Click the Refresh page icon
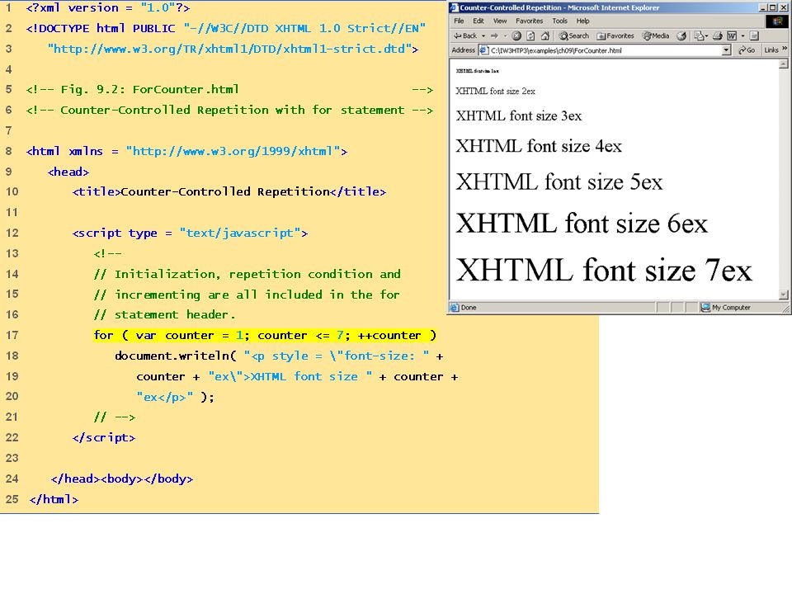This screenshot has width=792, height=594. click(x=530, y=35)
